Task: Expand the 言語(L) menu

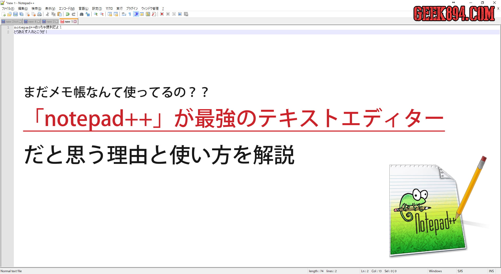Action: (x=83, y=9)
